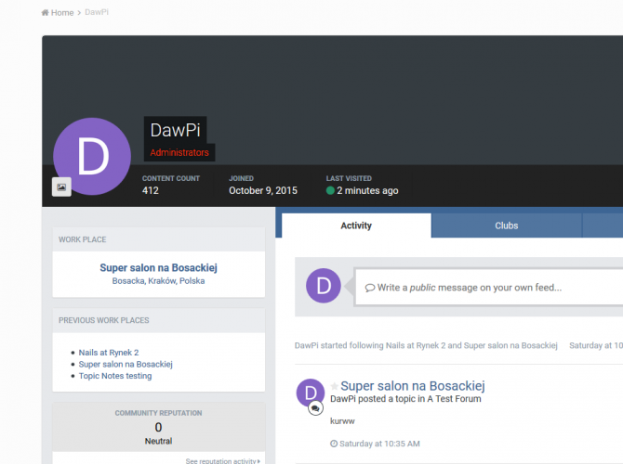Image resolution: width=623 pixels, height=464 pixels.
Task: Click the DawPi avatar beside status field
Action: [x=324, y=286]
